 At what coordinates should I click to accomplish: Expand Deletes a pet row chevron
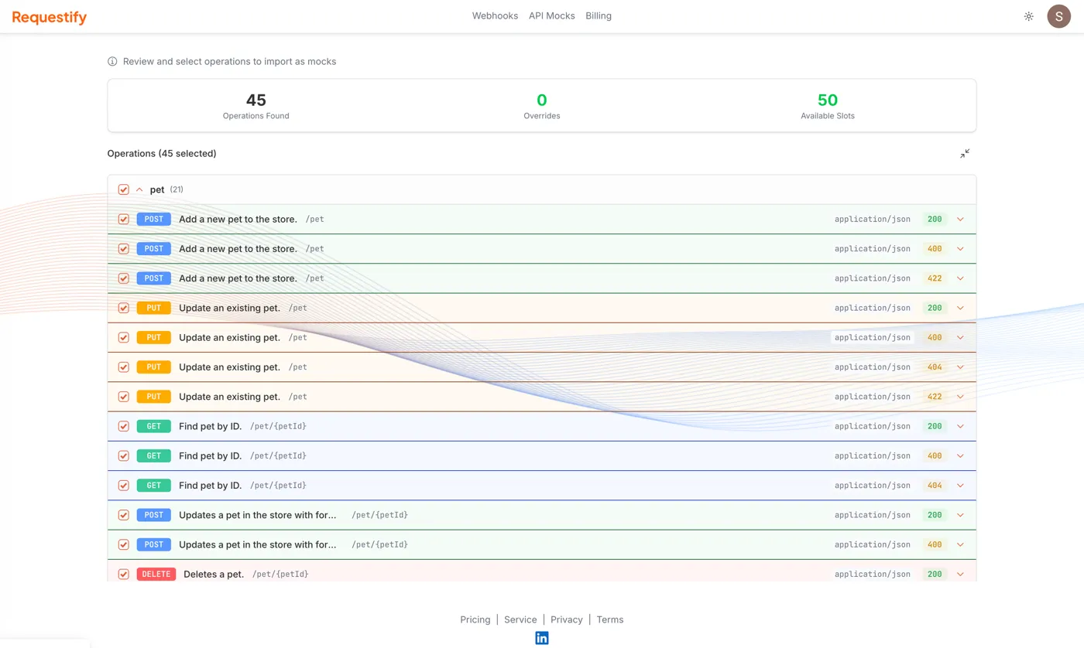[960, 574]
